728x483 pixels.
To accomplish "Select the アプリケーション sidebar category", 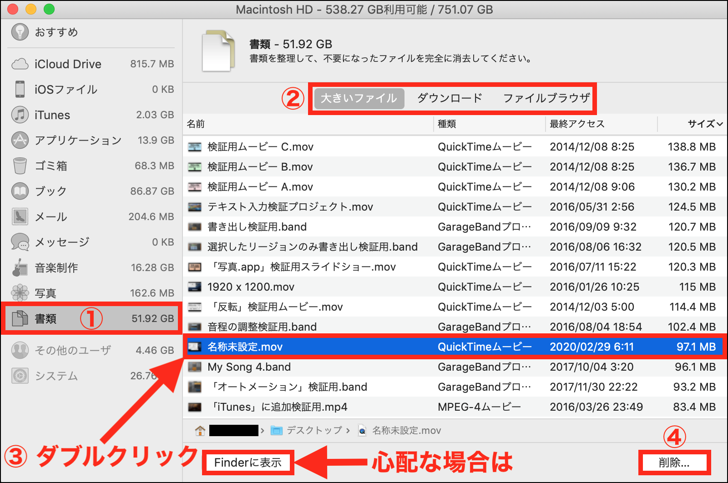I will click(92, 140).
